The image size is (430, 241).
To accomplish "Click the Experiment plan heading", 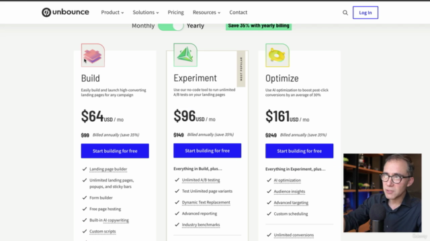I will 195,78.
